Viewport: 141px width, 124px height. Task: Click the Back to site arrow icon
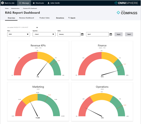pos(3,3)
